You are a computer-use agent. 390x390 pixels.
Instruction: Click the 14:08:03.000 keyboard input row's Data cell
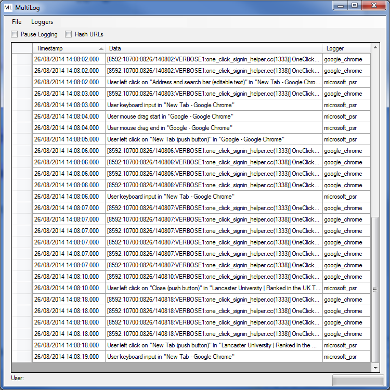[x=214, y=105]
